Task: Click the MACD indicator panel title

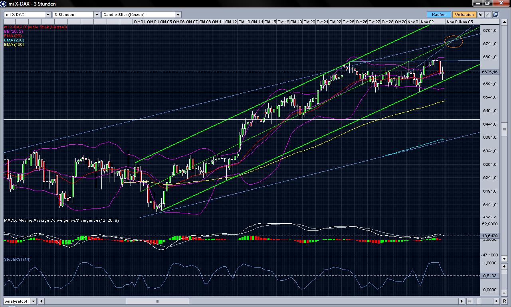Action: pos(61,220)
